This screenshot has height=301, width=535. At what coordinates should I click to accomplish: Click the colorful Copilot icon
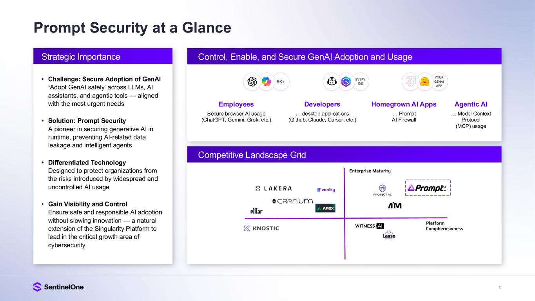tap(267, 82)
